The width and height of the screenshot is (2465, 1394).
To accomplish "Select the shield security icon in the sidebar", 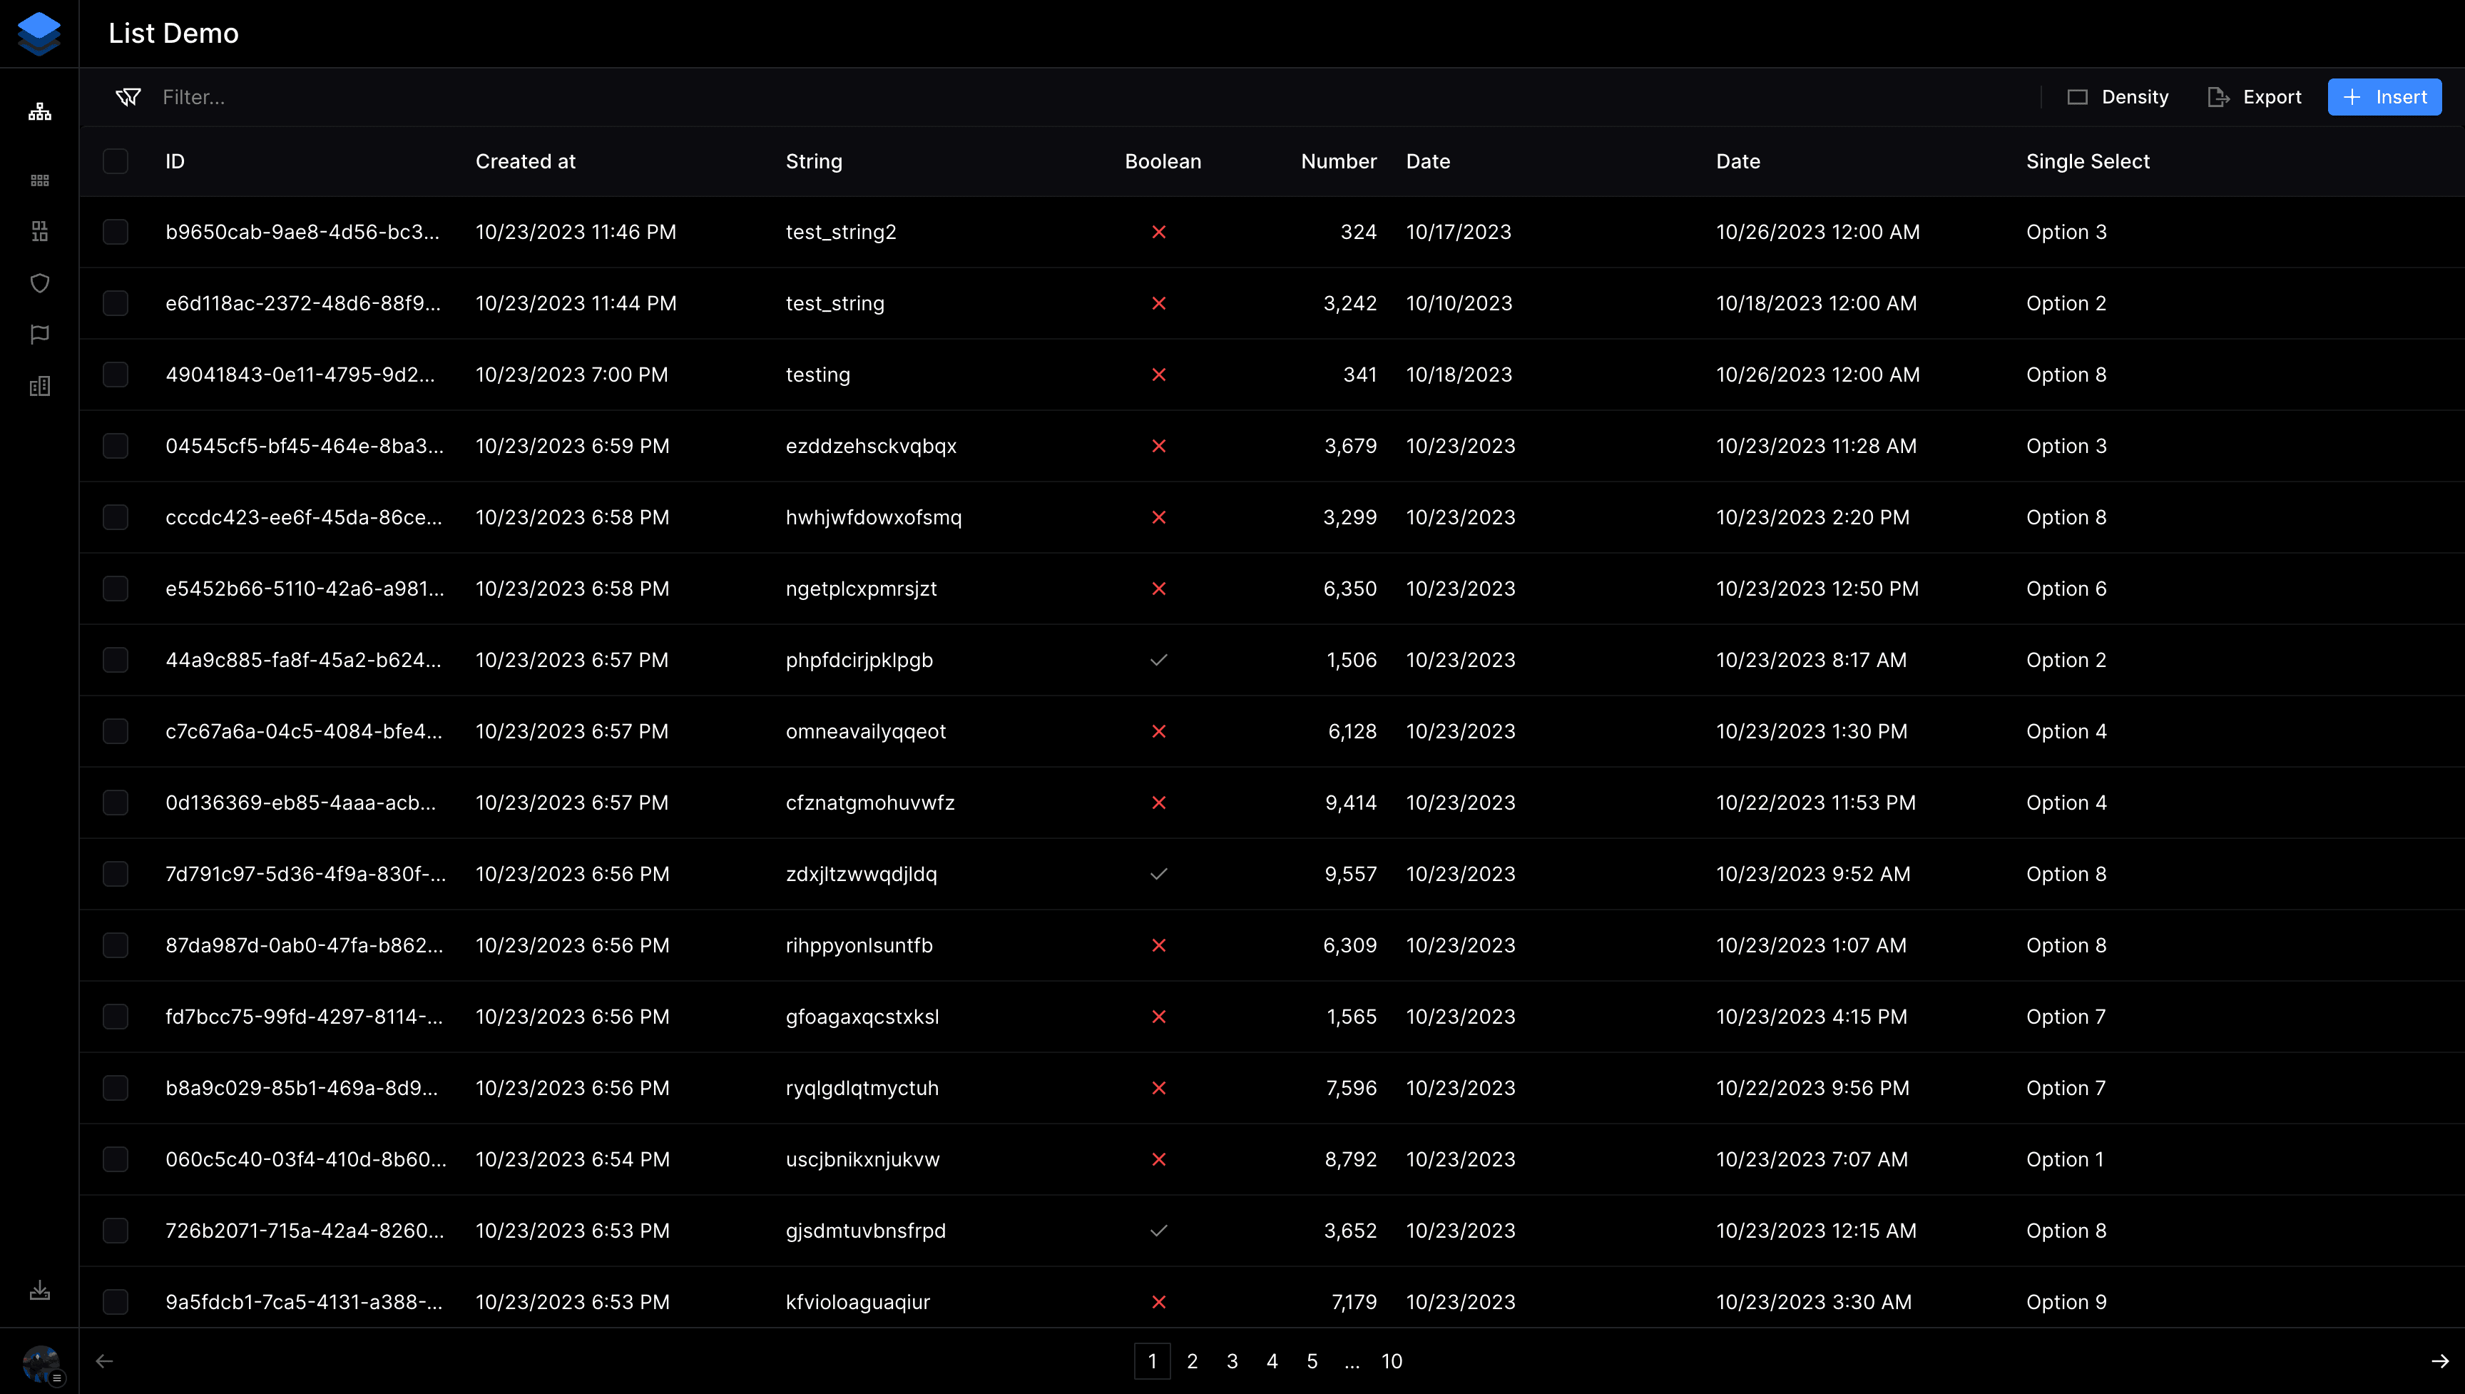I will pos(39,283).
